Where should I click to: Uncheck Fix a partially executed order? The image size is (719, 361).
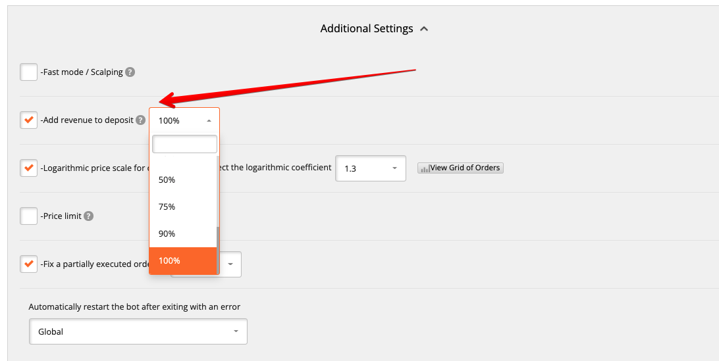(28, 264)
